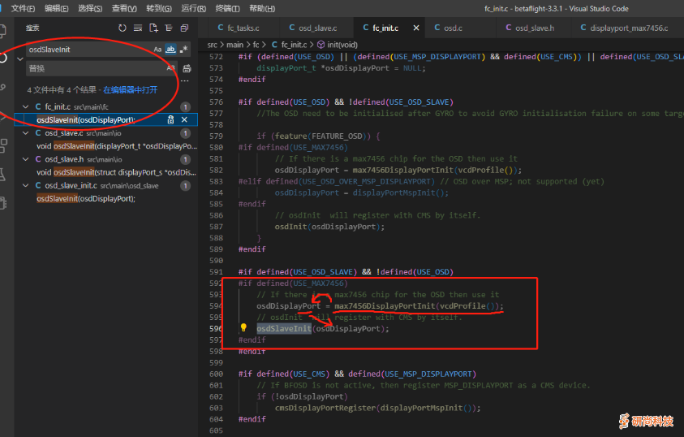Replace the highlighted fc_init.c match
Image resolution: width=684 pixels, height=437 pixels.
[x=170, y=119]
